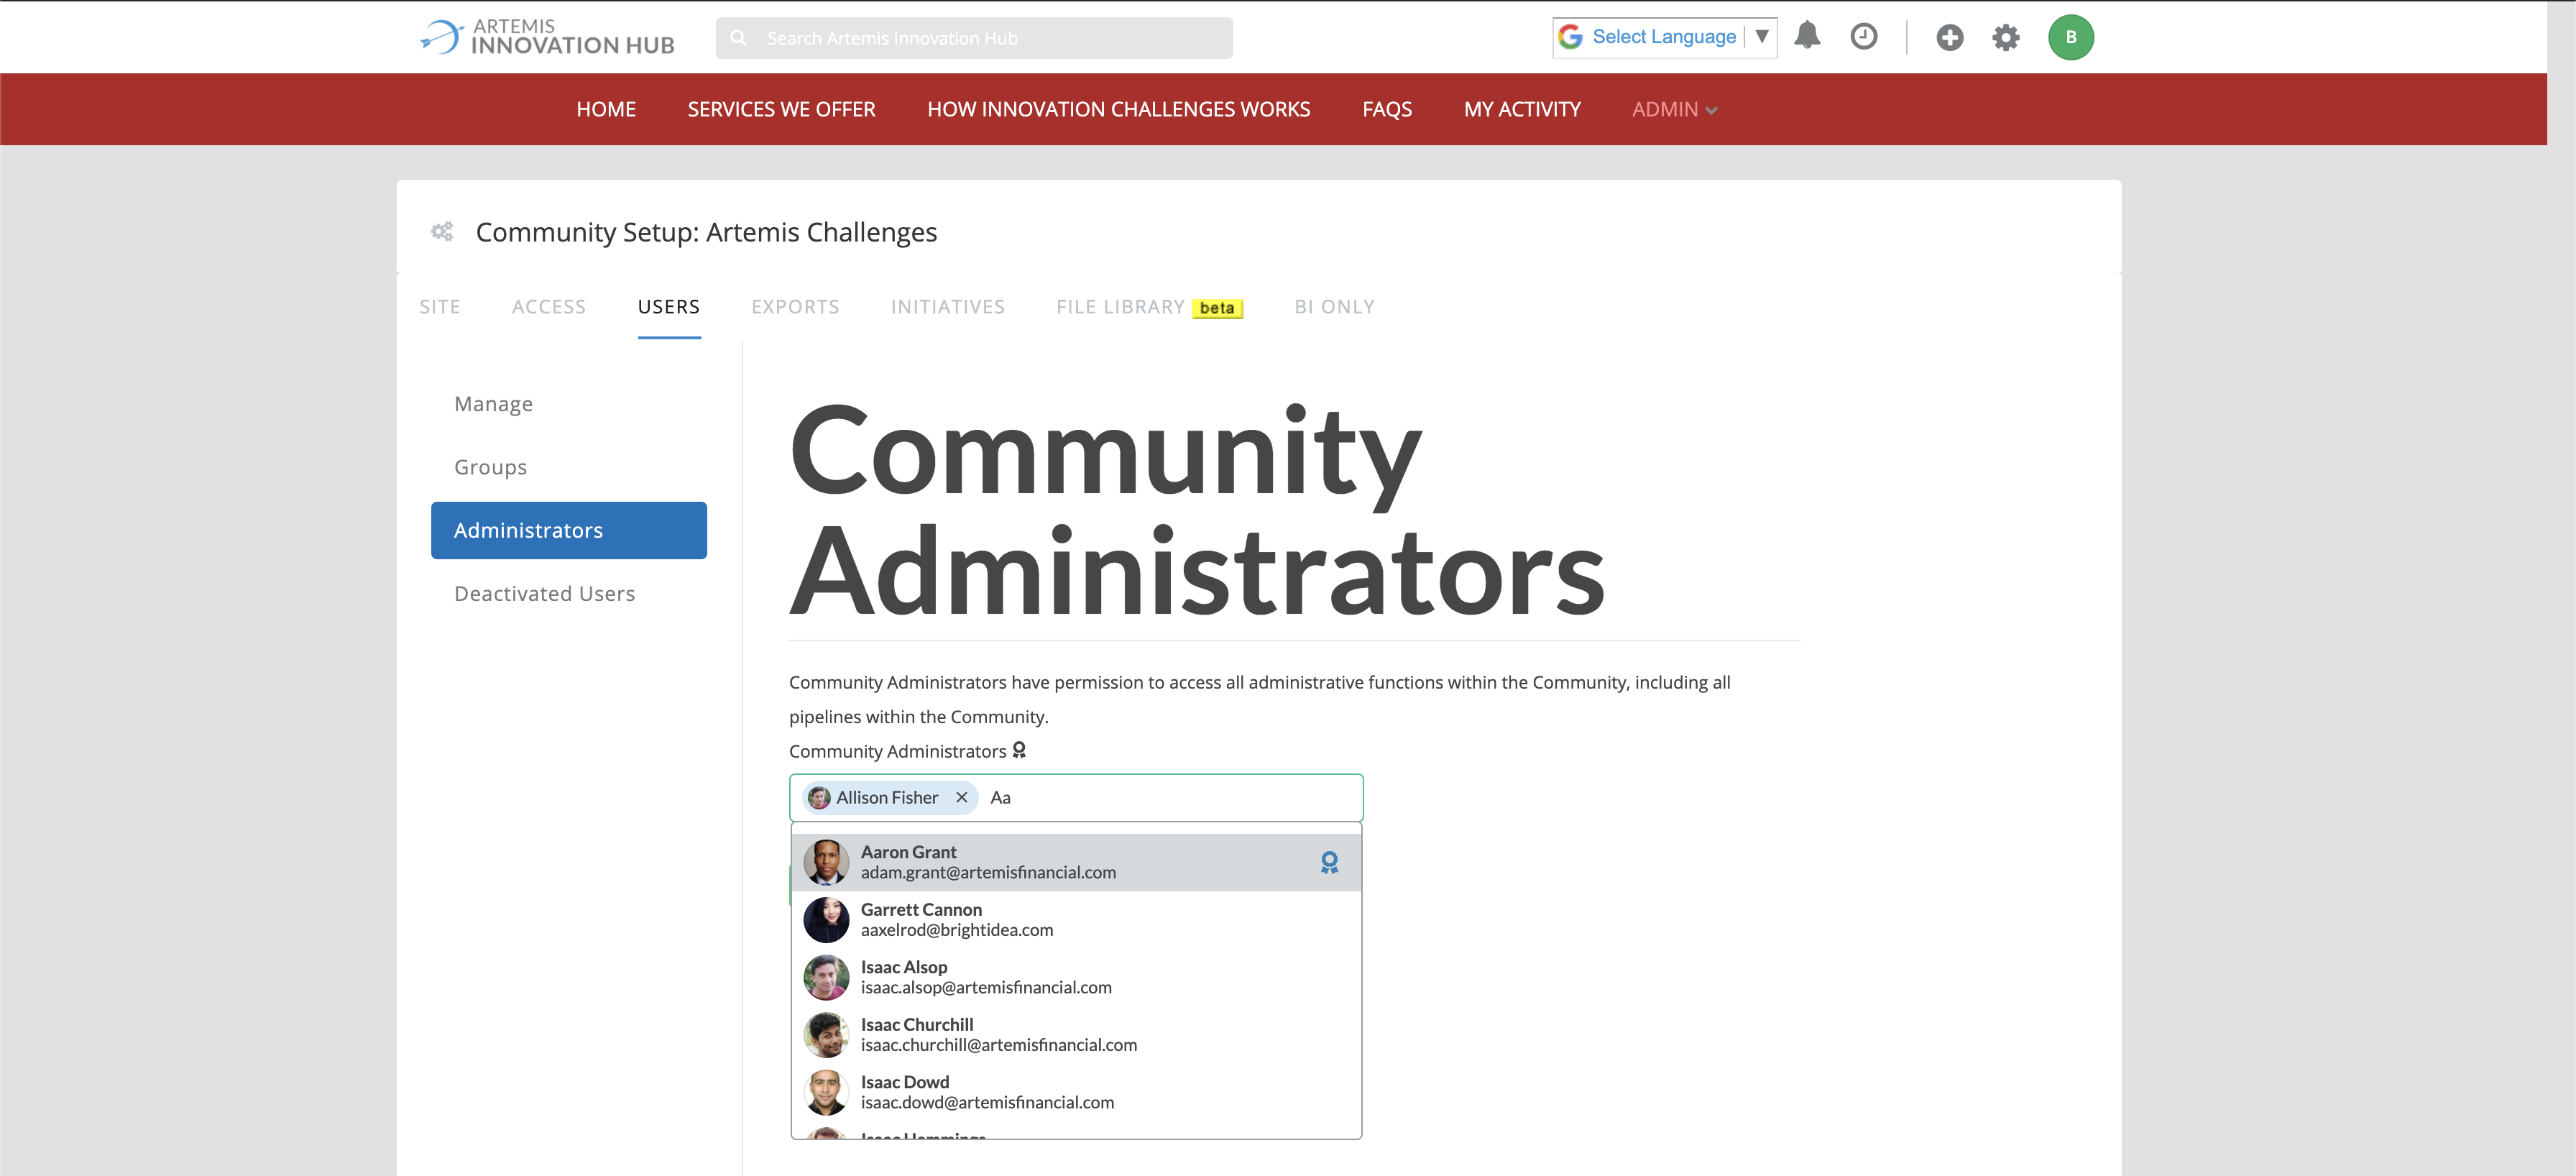Viewport: 2576px width, 1176px height.
Task: Select Aaron Grant from suggestions
Action: 1076,862
